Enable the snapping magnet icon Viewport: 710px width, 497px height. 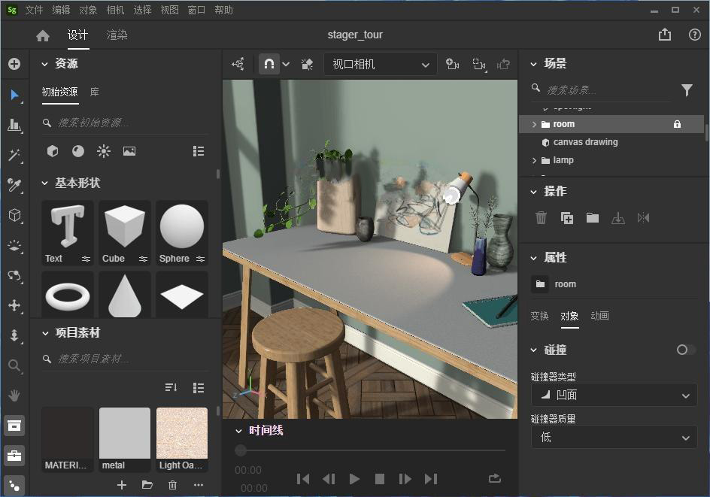click(x=269, y=64)
